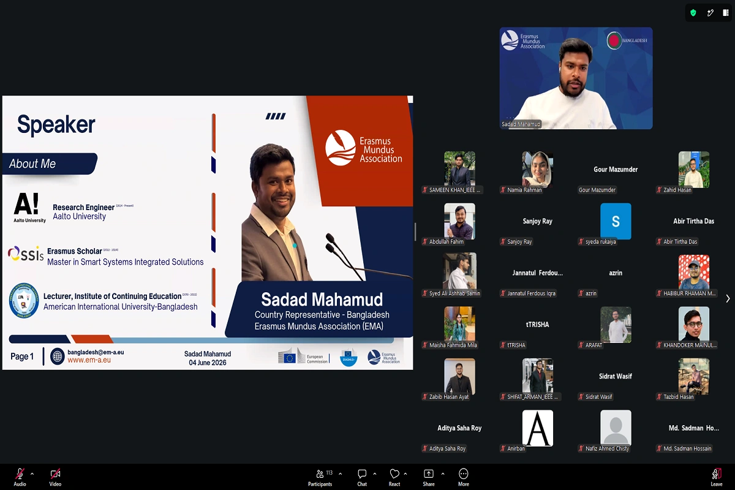Screen dimensions: 735x490
Task: Open the React heart menu
Action: [x=394, y=477]
